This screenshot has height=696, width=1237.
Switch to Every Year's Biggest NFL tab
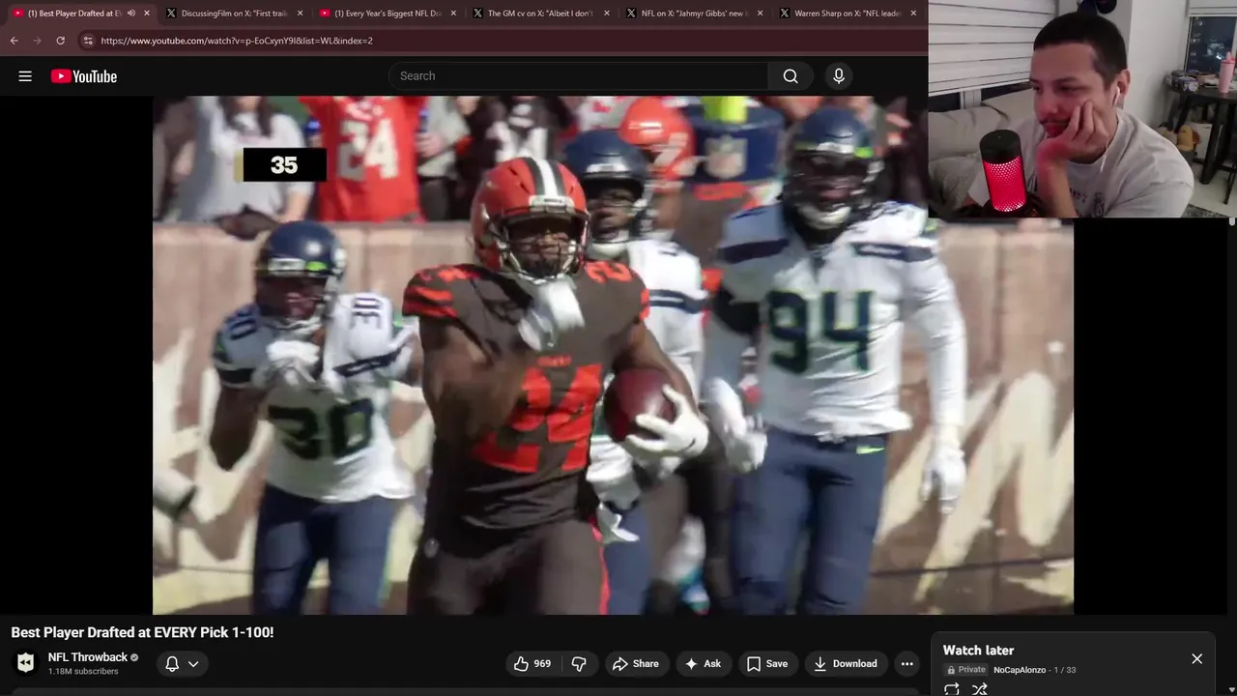tap(388, 14)
